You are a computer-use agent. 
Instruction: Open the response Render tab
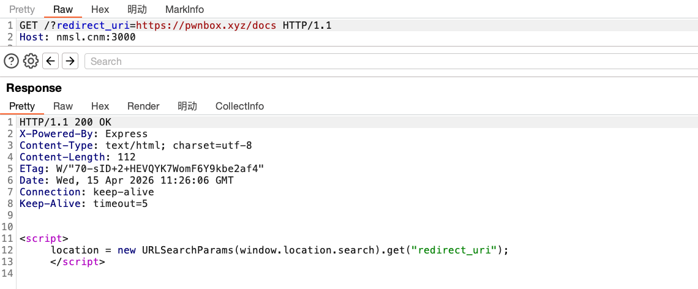(143, 106)
